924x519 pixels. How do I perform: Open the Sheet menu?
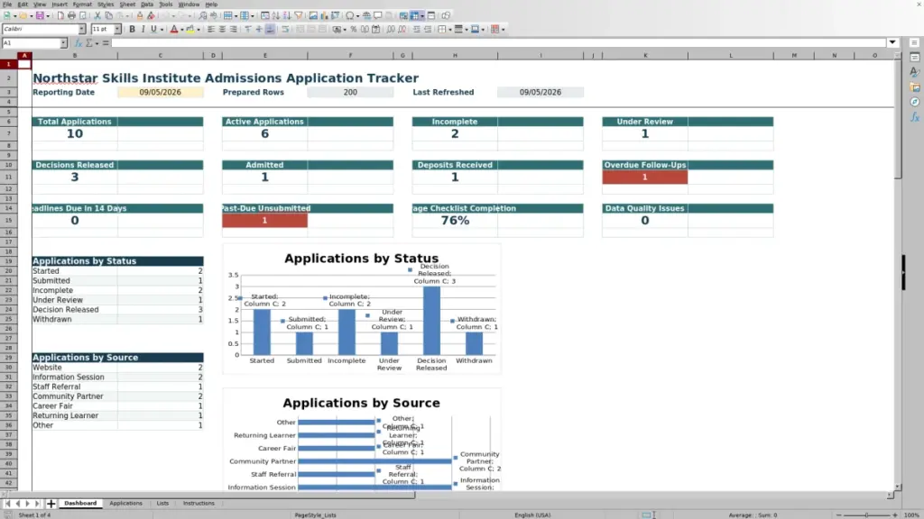tap(127, 5)
